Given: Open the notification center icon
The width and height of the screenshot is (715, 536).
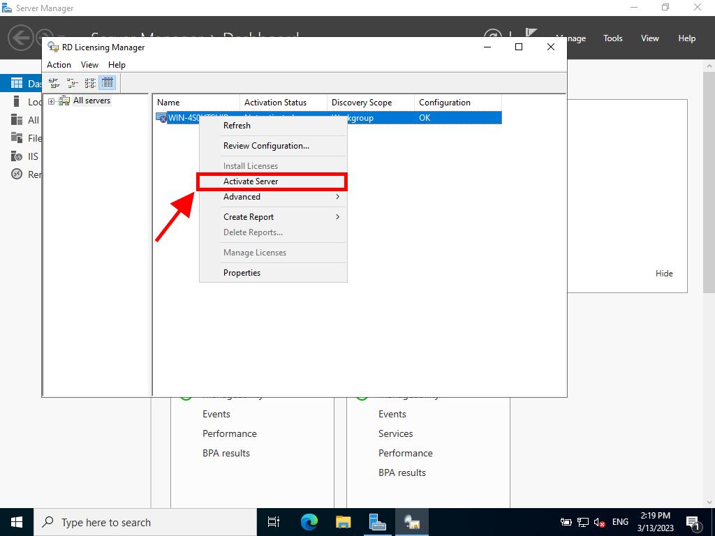Looking at the screenshot, I should pyautogui.click(x=693, y=522).
